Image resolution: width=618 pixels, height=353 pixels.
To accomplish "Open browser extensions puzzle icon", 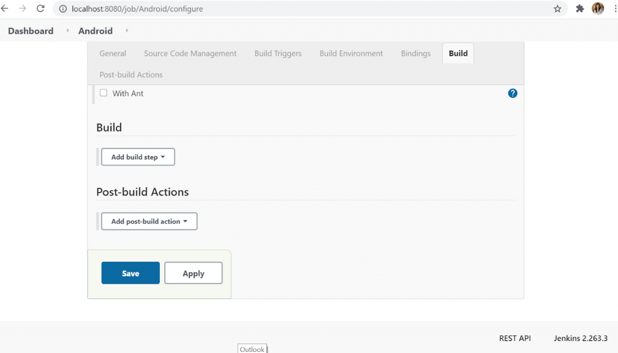I will 580,8.
